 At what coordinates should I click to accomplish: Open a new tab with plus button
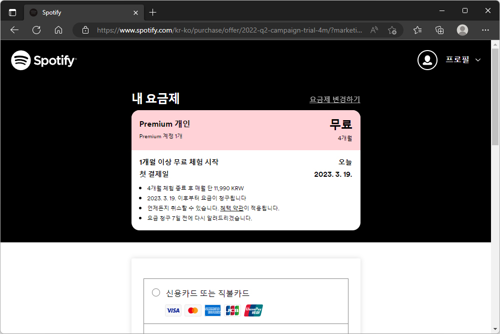(x=152, y=13)
